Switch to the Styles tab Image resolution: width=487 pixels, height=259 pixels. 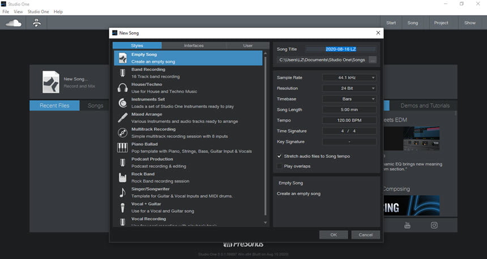pos(137,46)
